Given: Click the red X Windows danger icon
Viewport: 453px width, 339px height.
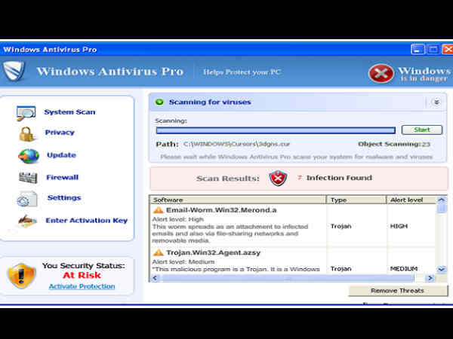Looking at the screenshot, I should (x=381, y=73).
